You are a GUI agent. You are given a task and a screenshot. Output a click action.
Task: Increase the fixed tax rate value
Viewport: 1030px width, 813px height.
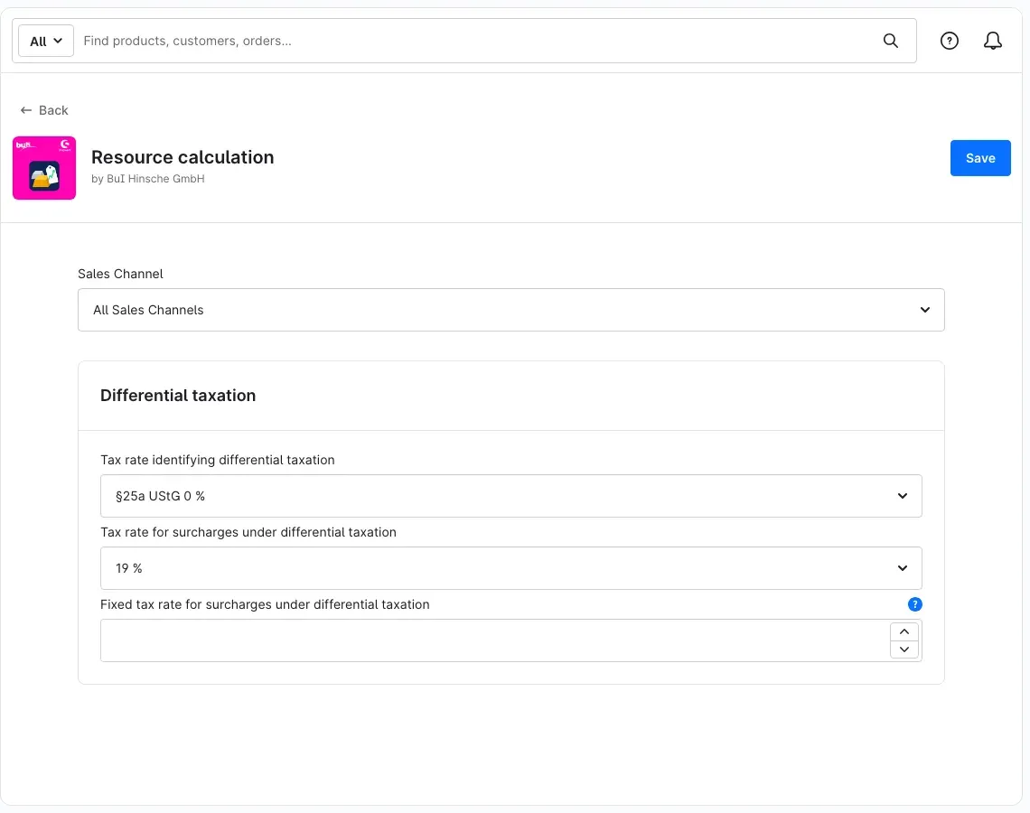[904, 631]
